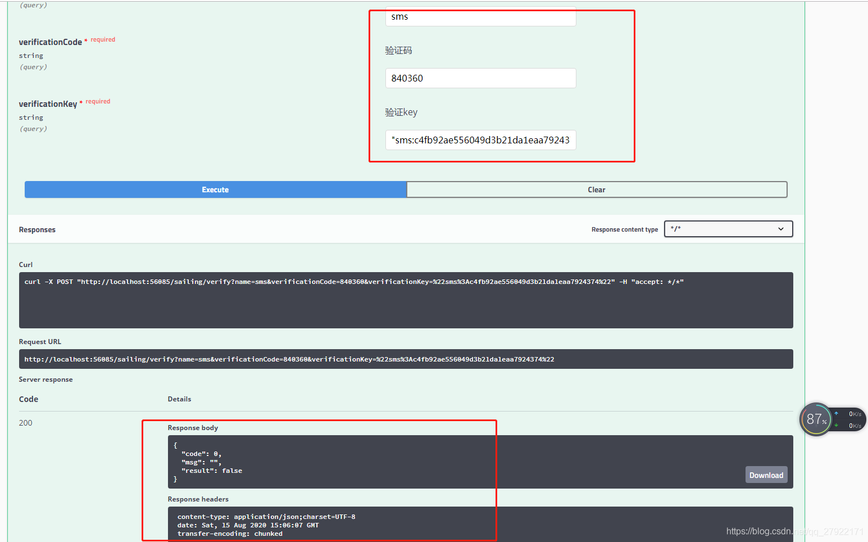Click the 200 status code

pyautogui.click(x=25, y=423)
